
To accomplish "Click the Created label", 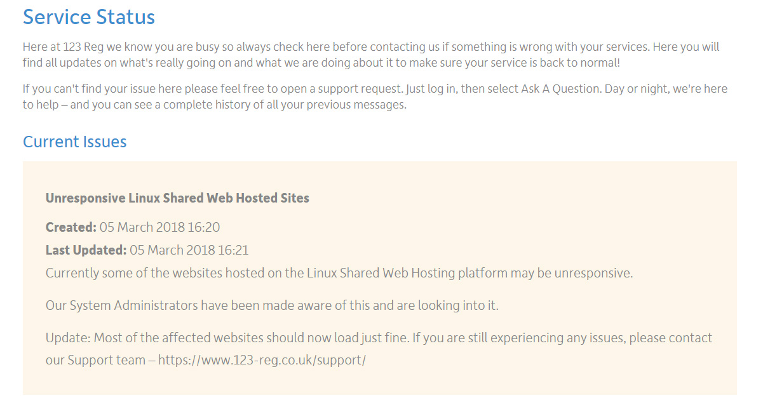I will coord(71,227).
